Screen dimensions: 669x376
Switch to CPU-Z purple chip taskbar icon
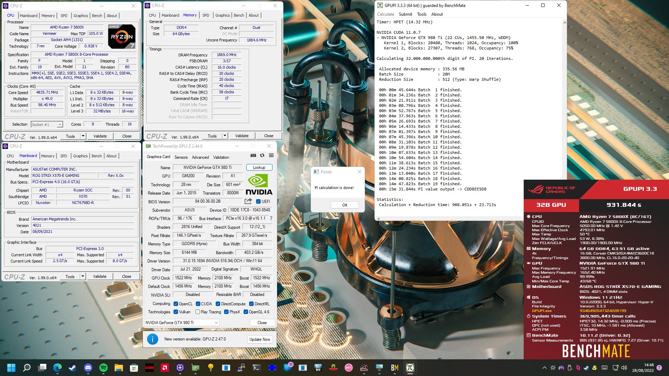point(180,368)
